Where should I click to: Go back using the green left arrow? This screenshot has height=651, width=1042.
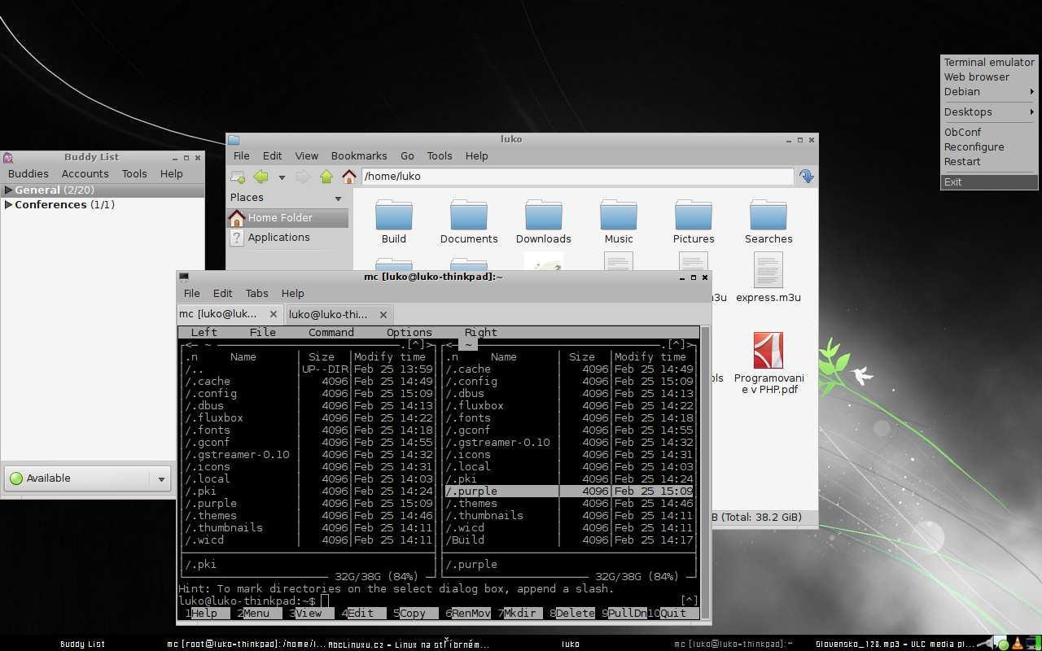[x=260, y=177]
